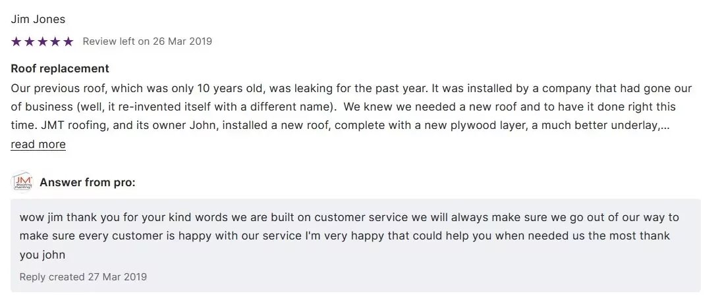720x304 pixels.
Task: Click the fifth rating star
Action: tap(69, 41)
